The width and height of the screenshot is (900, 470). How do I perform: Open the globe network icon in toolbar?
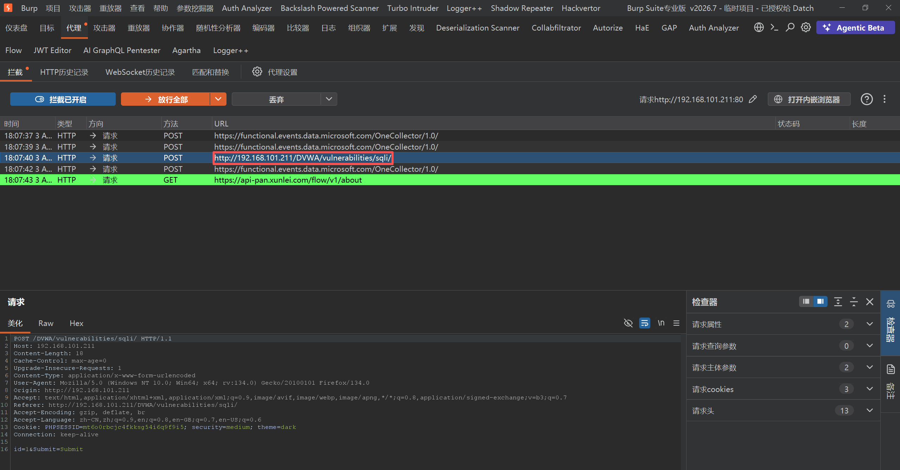coord(759,27)
